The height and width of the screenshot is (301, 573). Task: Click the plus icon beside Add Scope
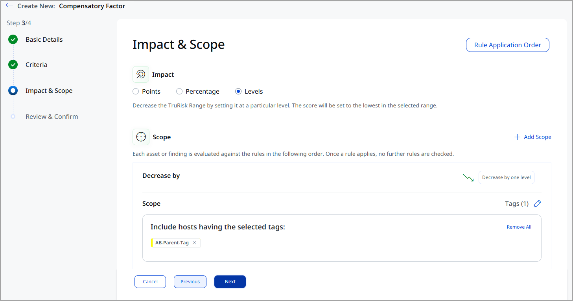[x=517, y=137]
